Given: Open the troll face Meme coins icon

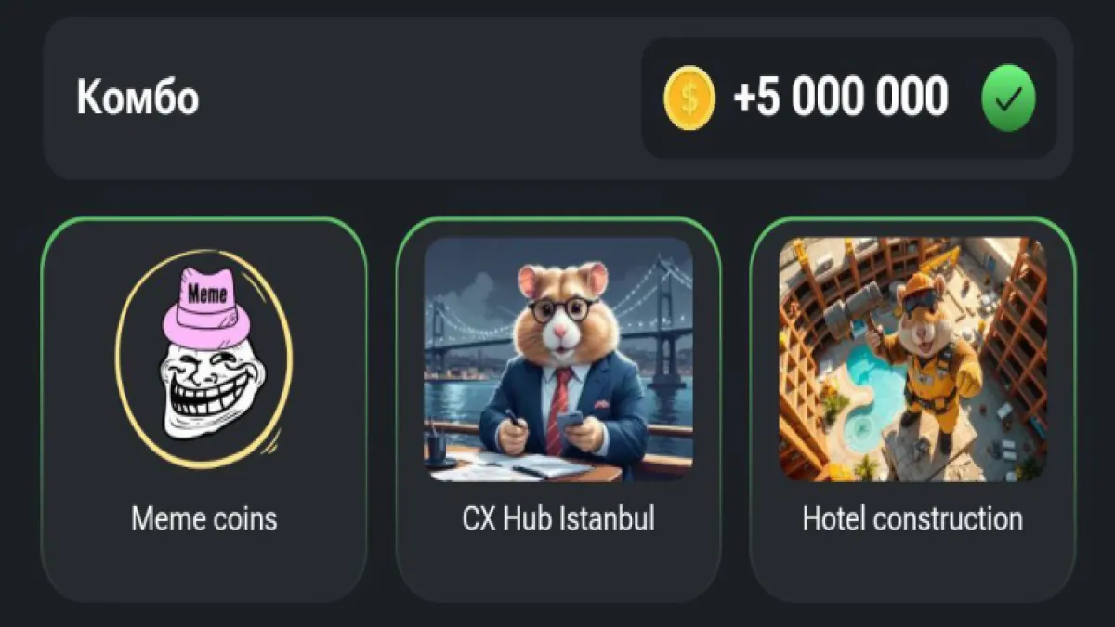Looking at the screenshot, I should pos(204,358).
